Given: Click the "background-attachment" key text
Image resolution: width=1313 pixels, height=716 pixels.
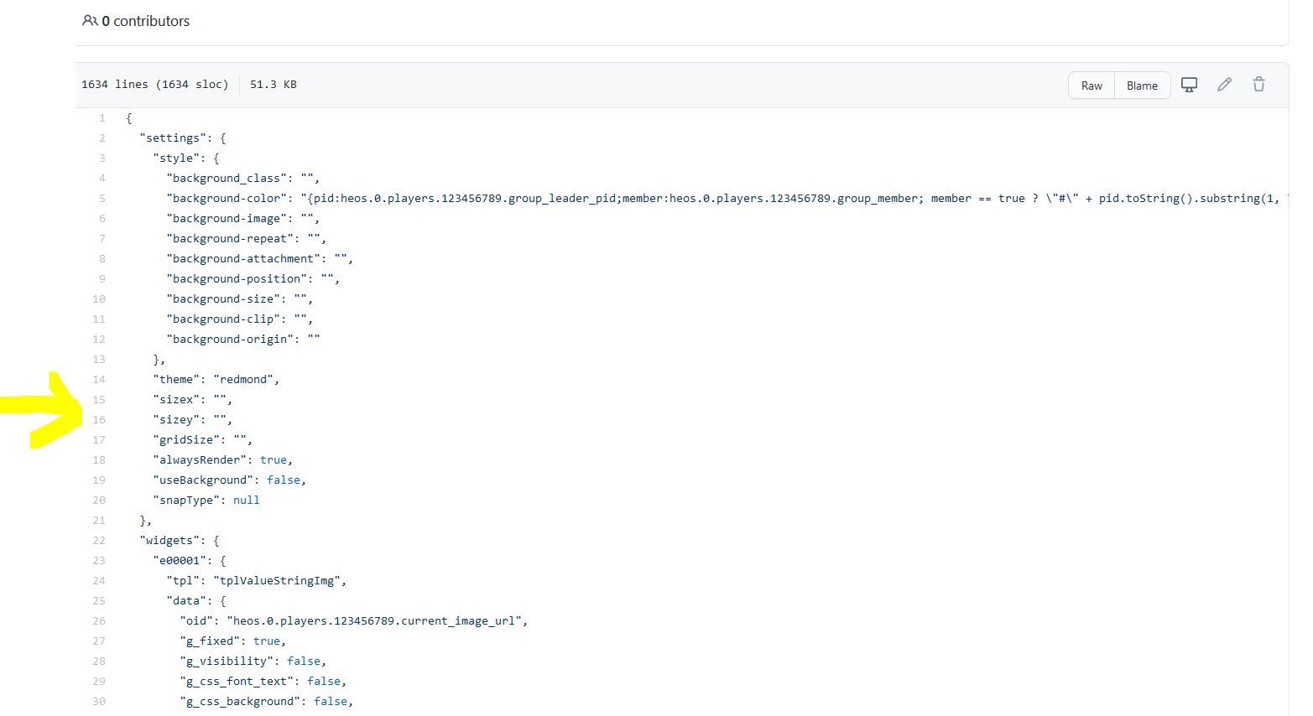Looking at the screenshot, I should 243,259.
